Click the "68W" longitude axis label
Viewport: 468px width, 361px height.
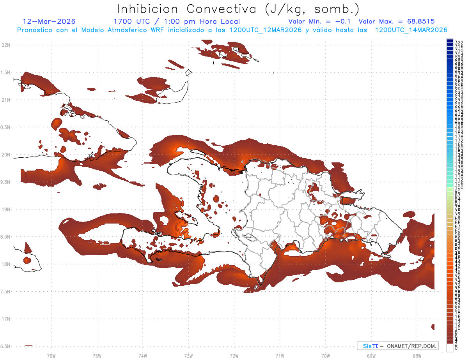(417, 355)
